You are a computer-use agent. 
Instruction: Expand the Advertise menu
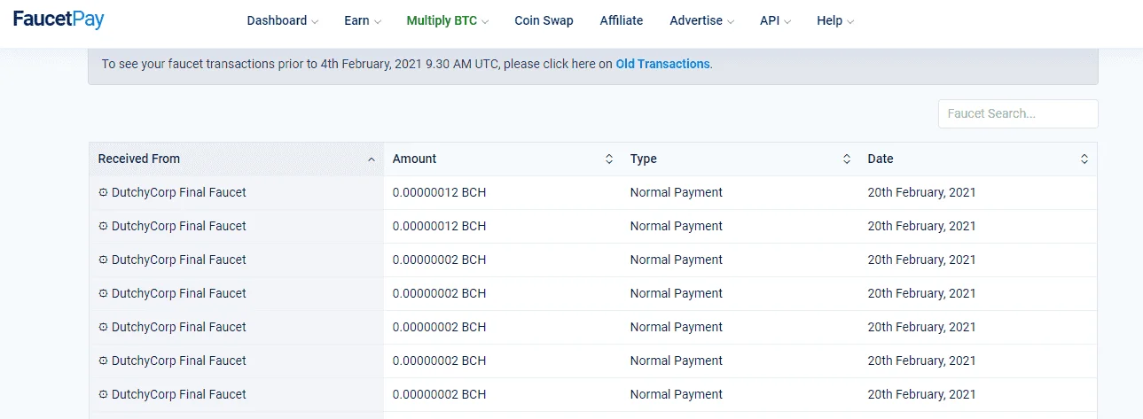pos(701,20)
